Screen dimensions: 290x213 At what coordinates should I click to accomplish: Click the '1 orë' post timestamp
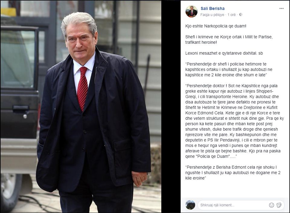point(232,14)
